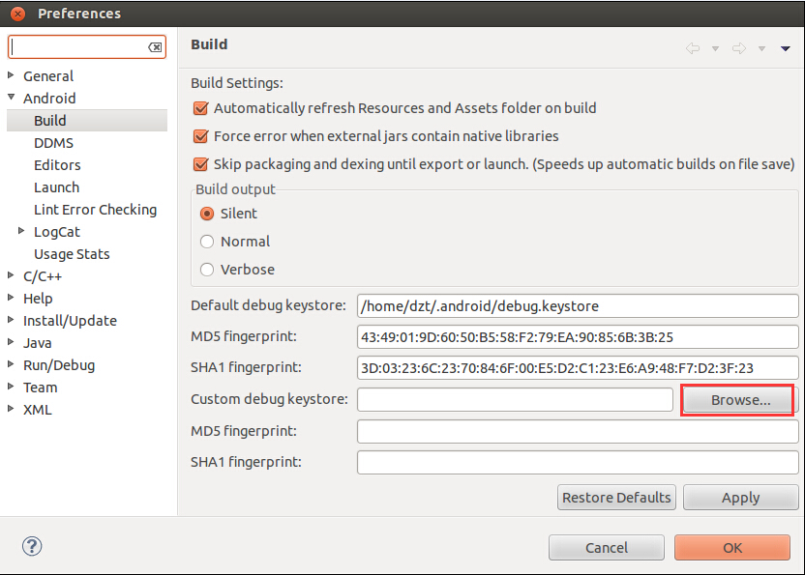This screenshot has width=805, height=575.
Task: Open the back history dropdown arrow
Action: pos(715,48)
